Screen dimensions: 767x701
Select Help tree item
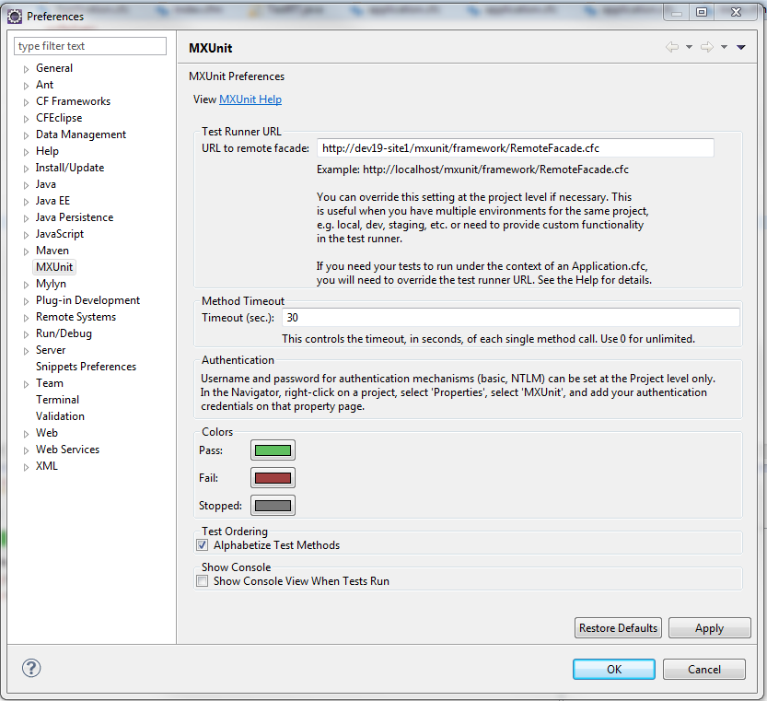(47, 151)
